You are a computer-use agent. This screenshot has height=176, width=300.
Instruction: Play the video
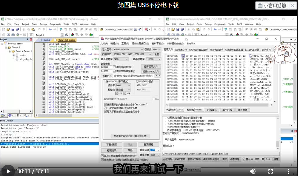(8, 171)
